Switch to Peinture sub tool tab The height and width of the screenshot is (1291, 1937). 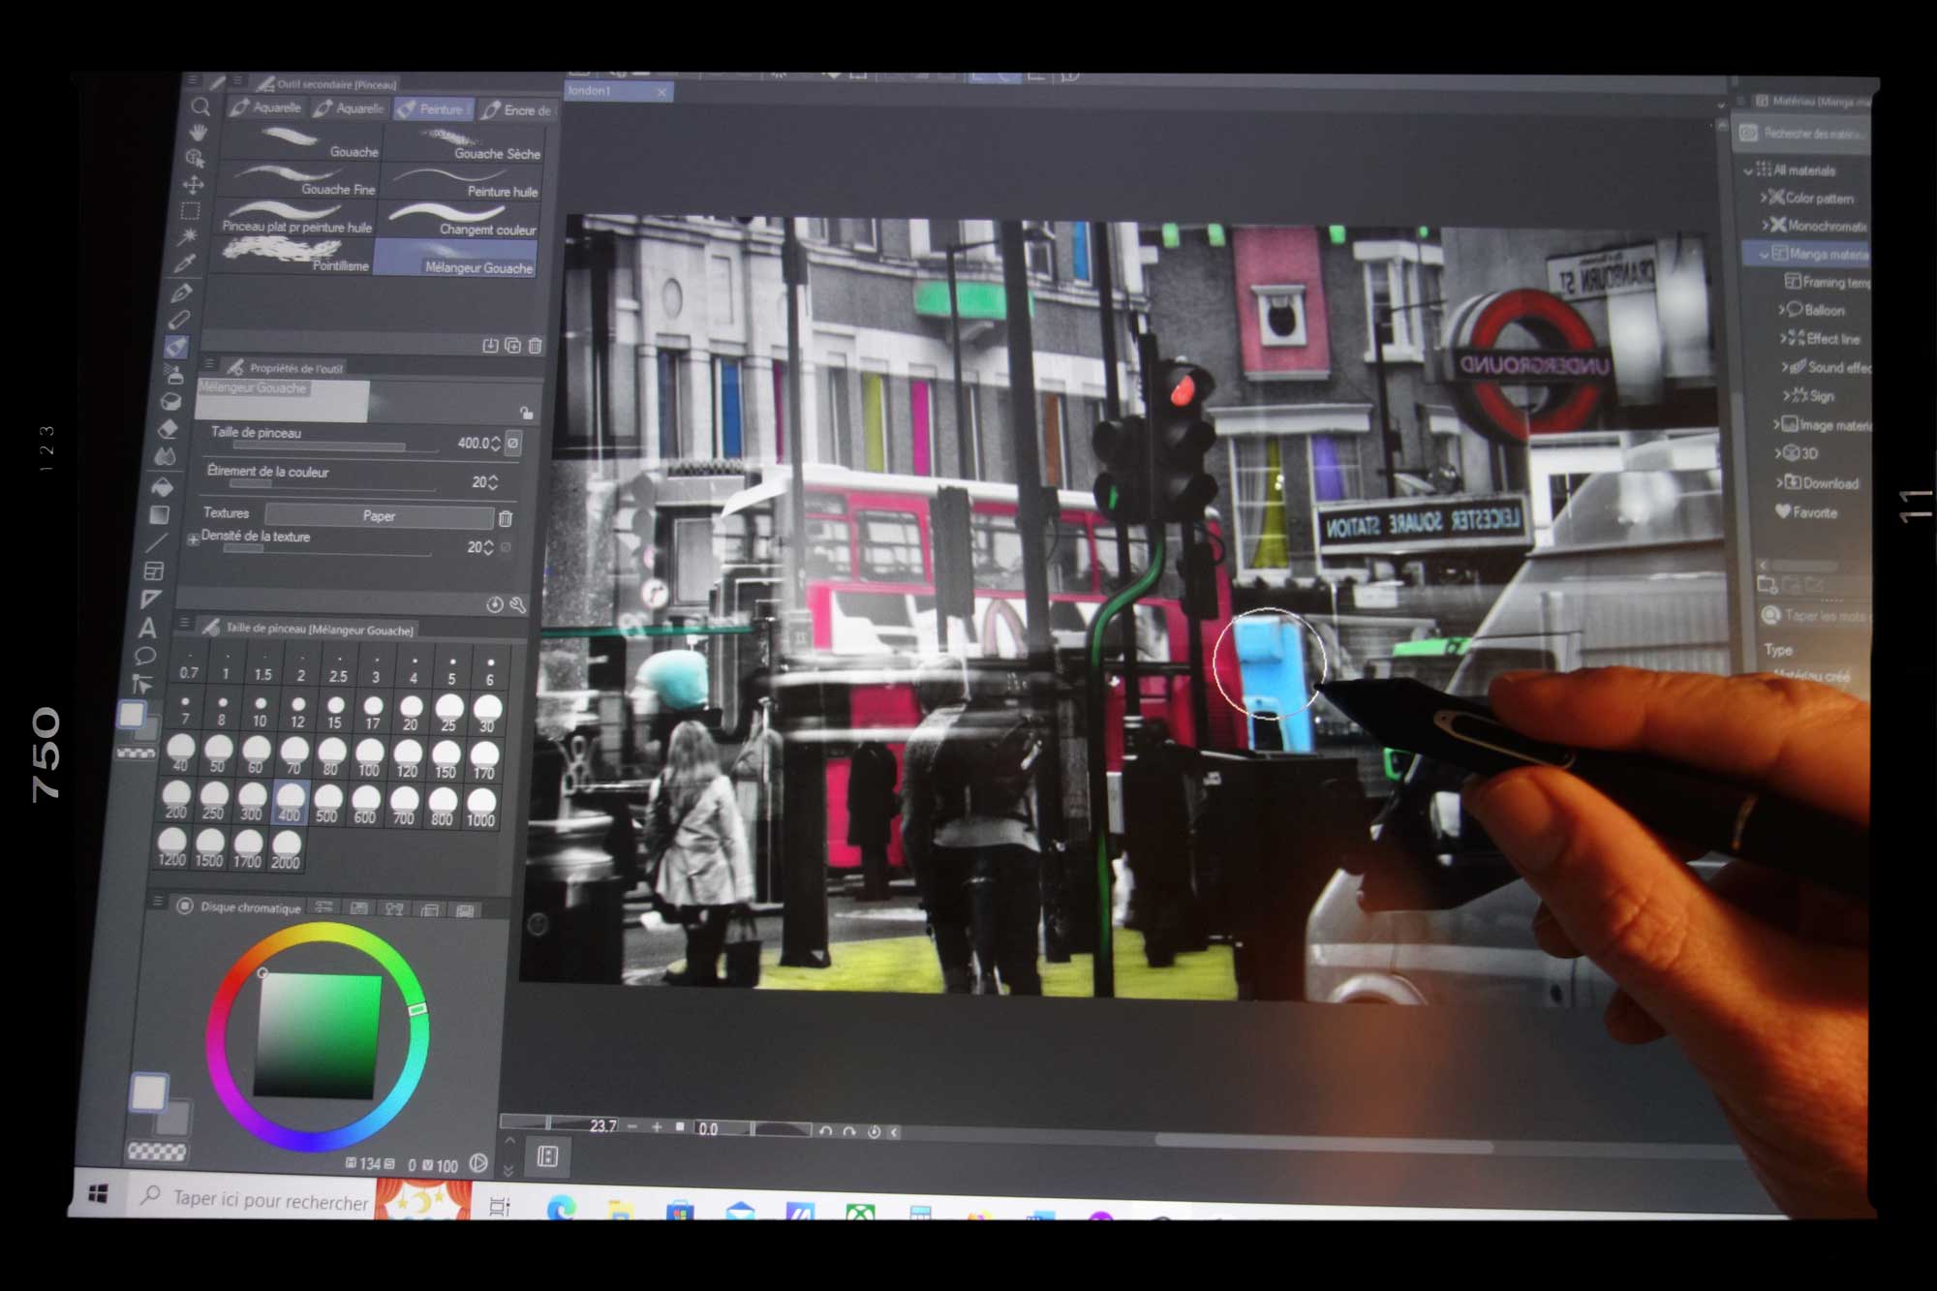coord(434,109)
